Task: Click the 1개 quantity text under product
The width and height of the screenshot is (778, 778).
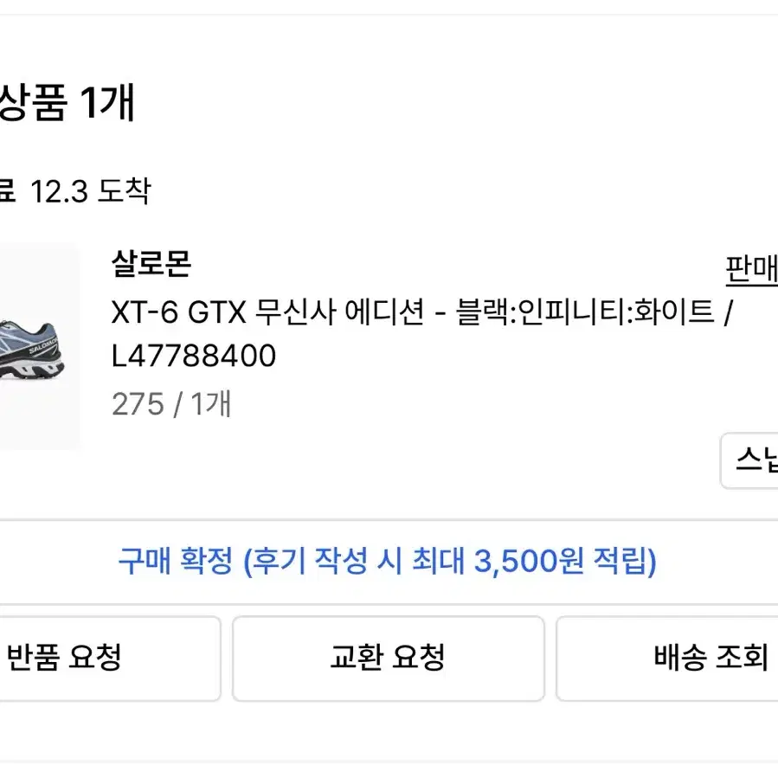Action: 211,404
